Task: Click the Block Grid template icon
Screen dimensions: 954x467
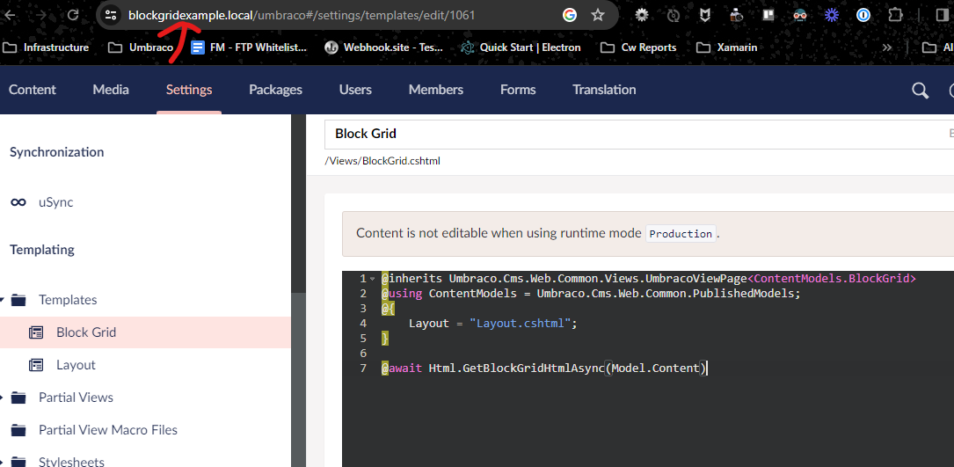Action: pyautogui.click(x=37, y=332)
